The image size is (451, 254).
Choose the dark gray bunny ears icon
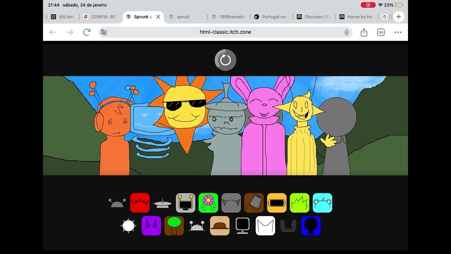click(x=288, y=226)
